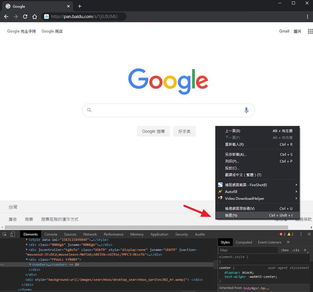The image size is (313, 292).
Task: Open FireShot submenu in context menu
Action: 257,185
